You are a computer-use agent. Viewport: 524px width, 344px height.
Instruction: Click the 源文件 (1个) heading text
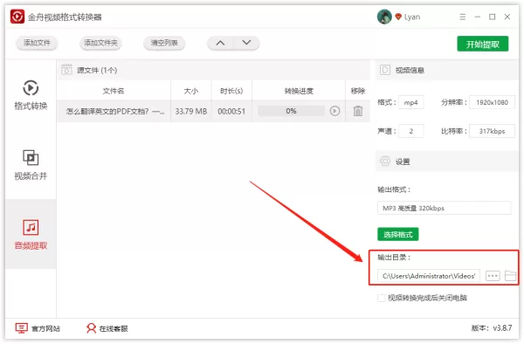tap(97, 70)
